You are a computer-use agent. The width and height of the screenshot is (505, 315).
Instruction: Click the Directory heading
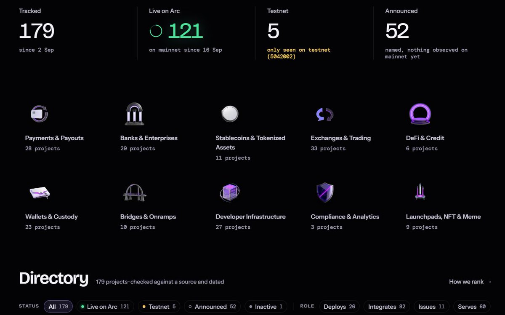point(53,278)
